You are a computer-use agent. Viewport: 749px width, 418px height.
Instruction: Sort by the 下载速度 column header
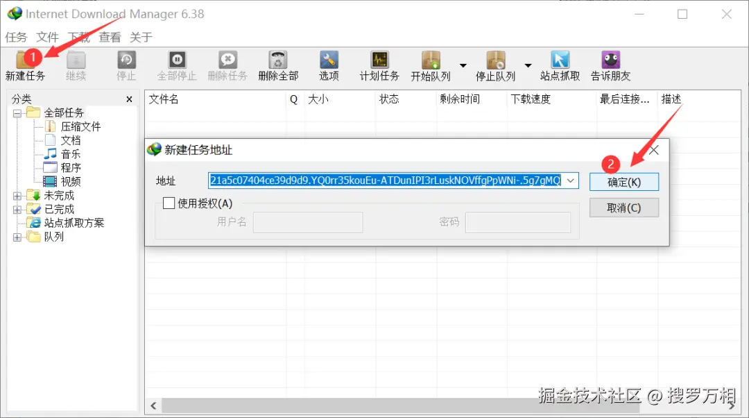[552, 99]
